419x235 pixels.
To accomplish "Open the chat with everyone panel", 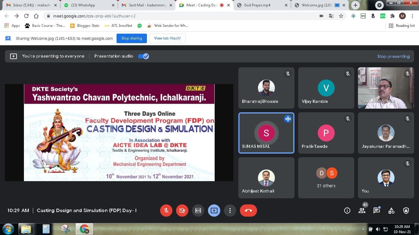I will (376, 211).
